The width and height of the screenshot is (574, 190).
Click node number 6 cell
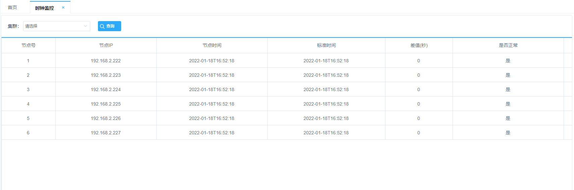28,133
